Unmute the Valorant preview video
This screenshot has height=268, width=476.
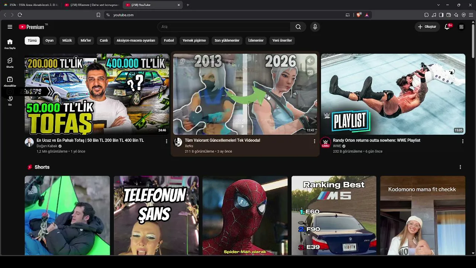[310, 61]
